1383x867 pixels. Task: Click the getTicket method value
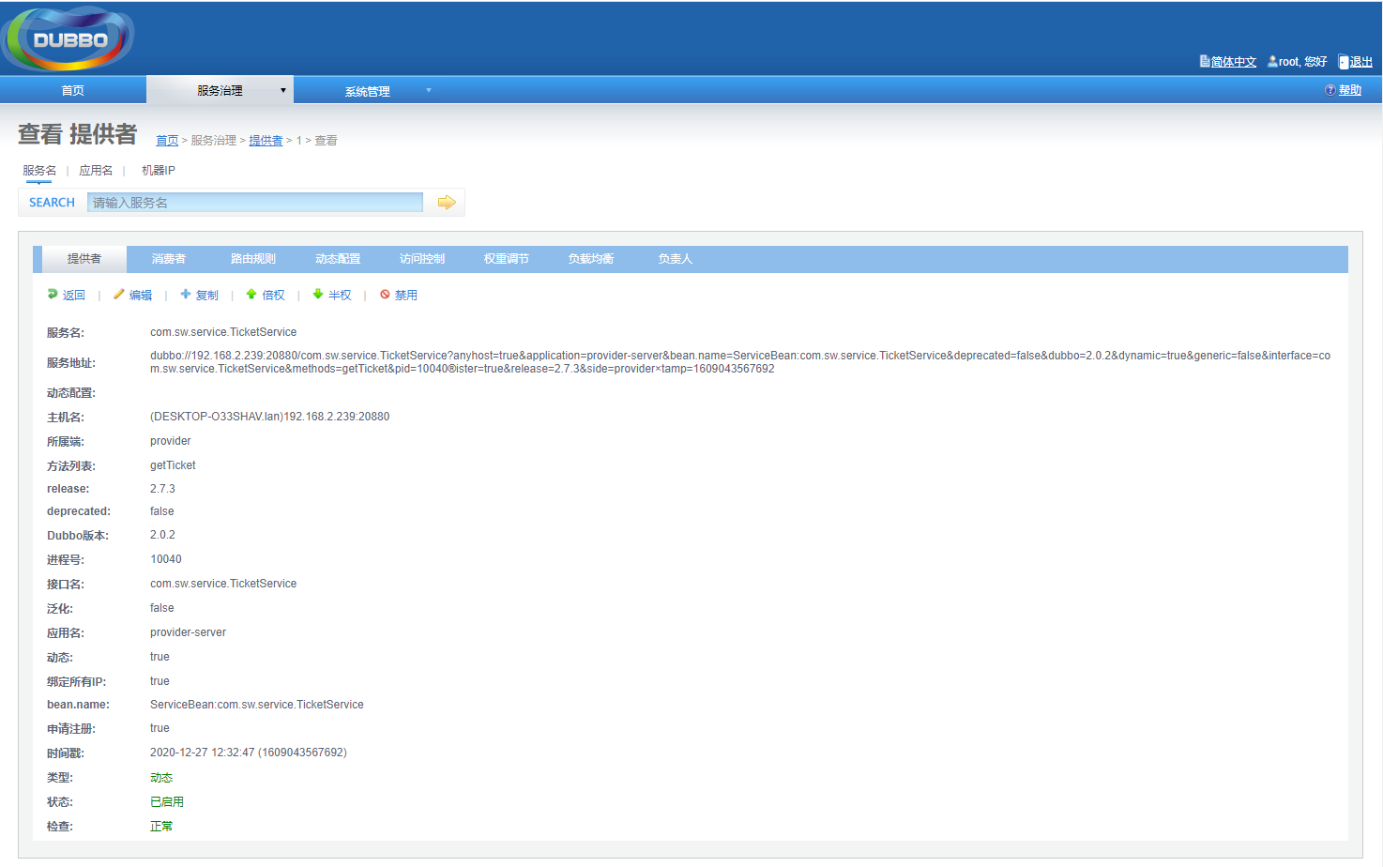(173, 465)
